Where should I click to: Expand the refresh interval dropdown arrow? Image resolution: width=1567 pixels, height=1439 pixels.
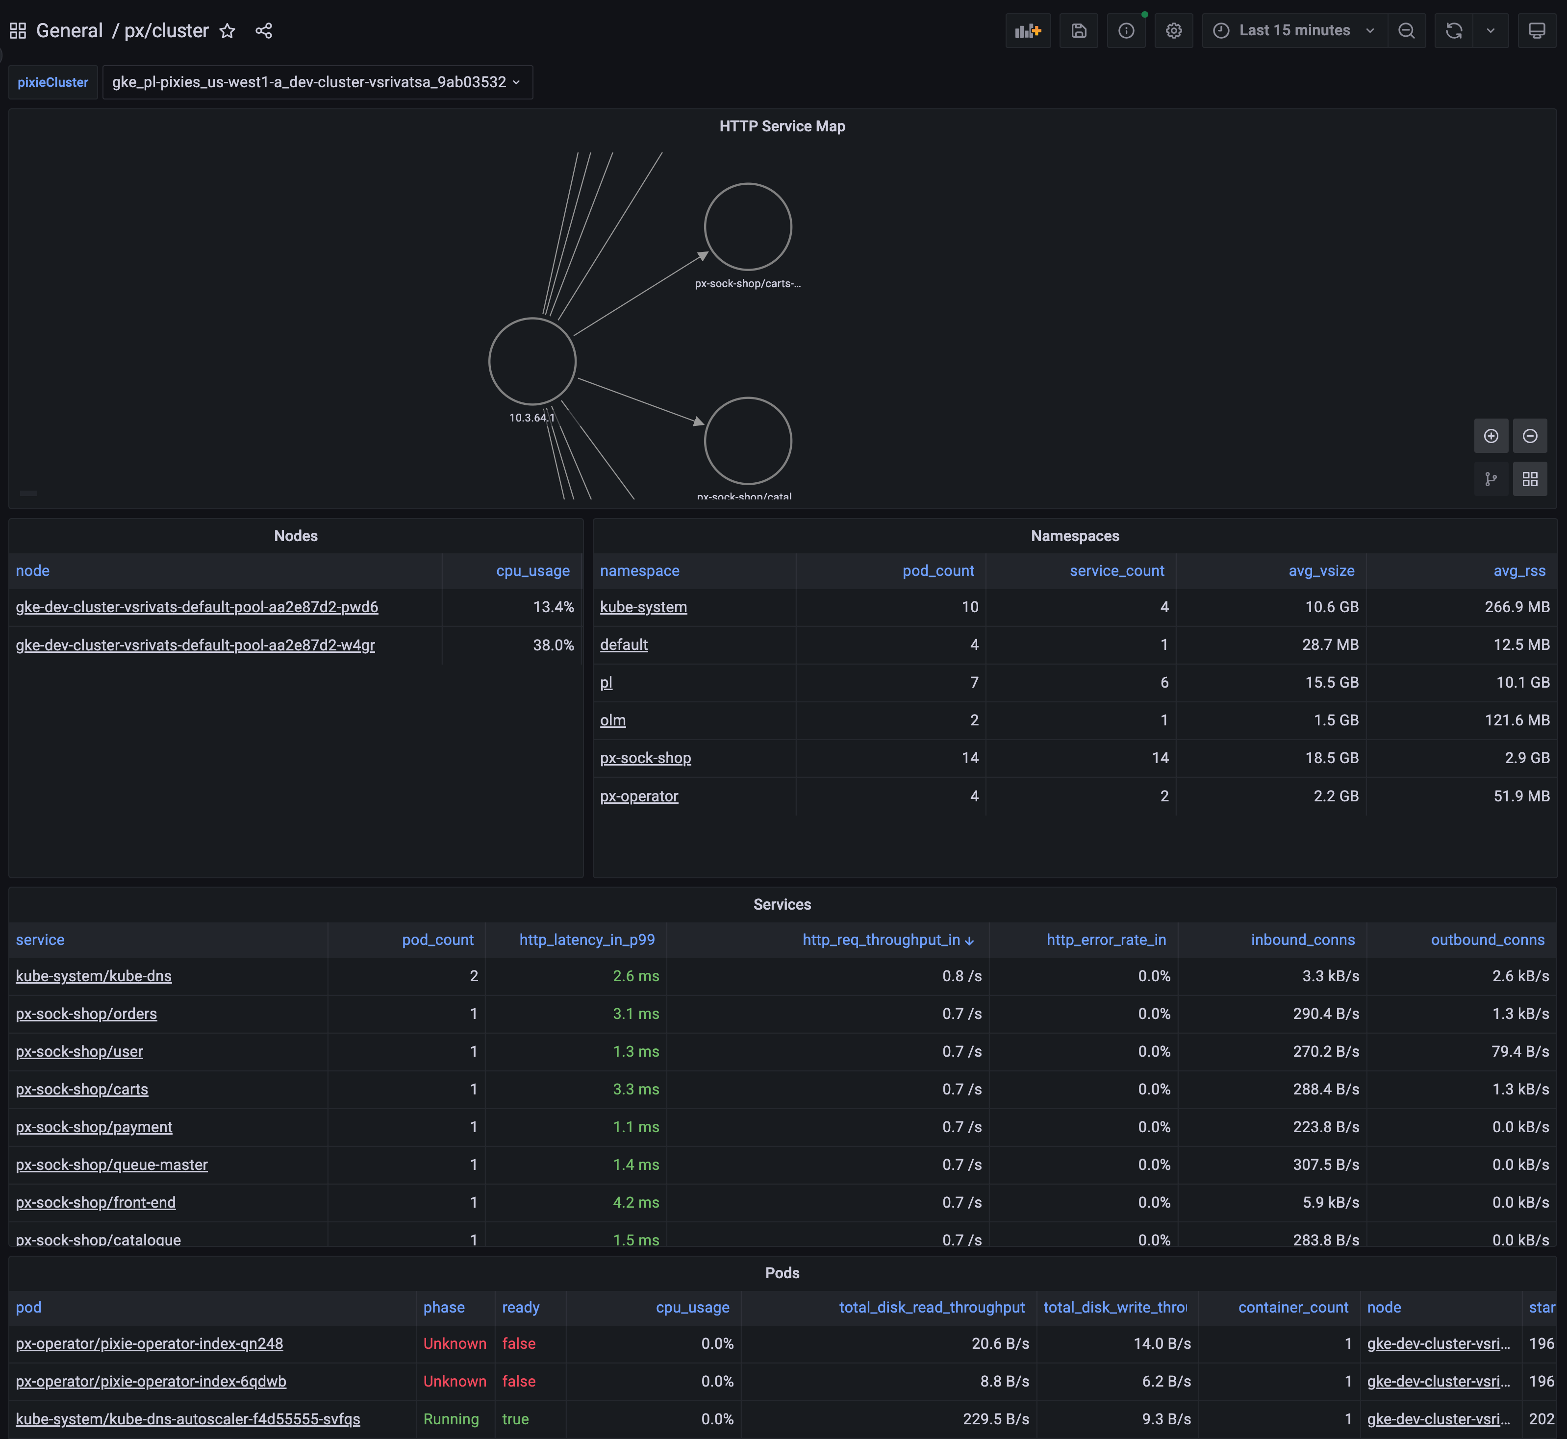tap(1490, 30)
